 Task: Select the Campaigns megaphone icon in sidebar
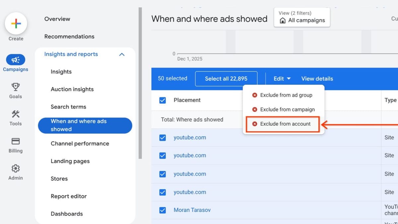16,60
